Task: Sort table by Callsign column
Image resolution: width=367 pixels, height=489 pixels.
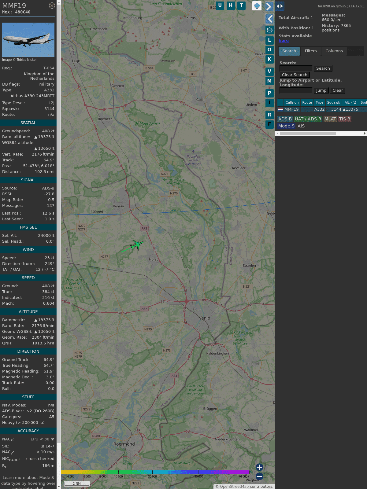Action: (x=292, y=103)
